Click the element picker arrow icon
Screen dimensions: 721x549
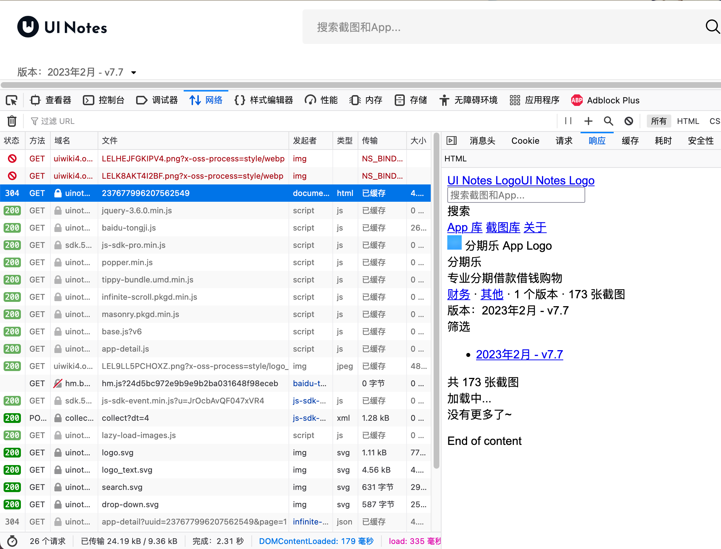(x=12, y=100)
